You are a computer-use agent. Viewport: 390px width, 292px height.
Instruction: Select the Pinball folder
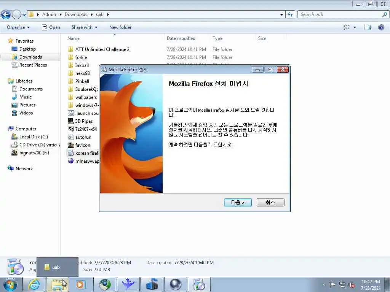point(82,81)
